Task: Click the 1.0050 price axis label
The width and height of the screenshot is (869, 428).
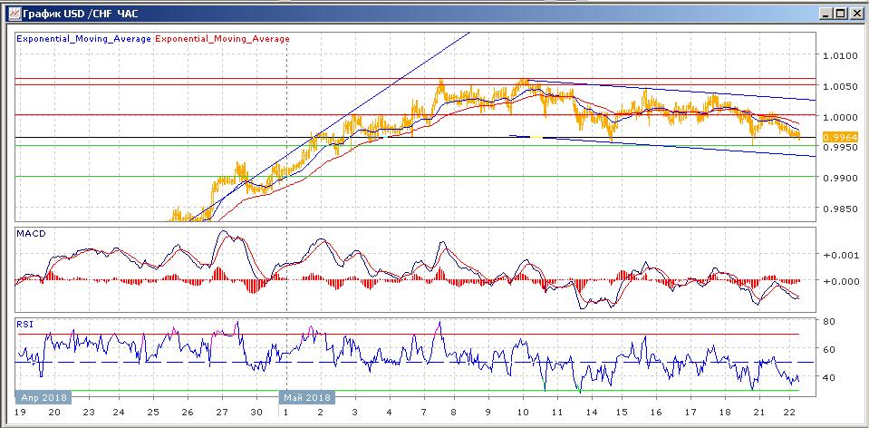Action: [840, 86]
